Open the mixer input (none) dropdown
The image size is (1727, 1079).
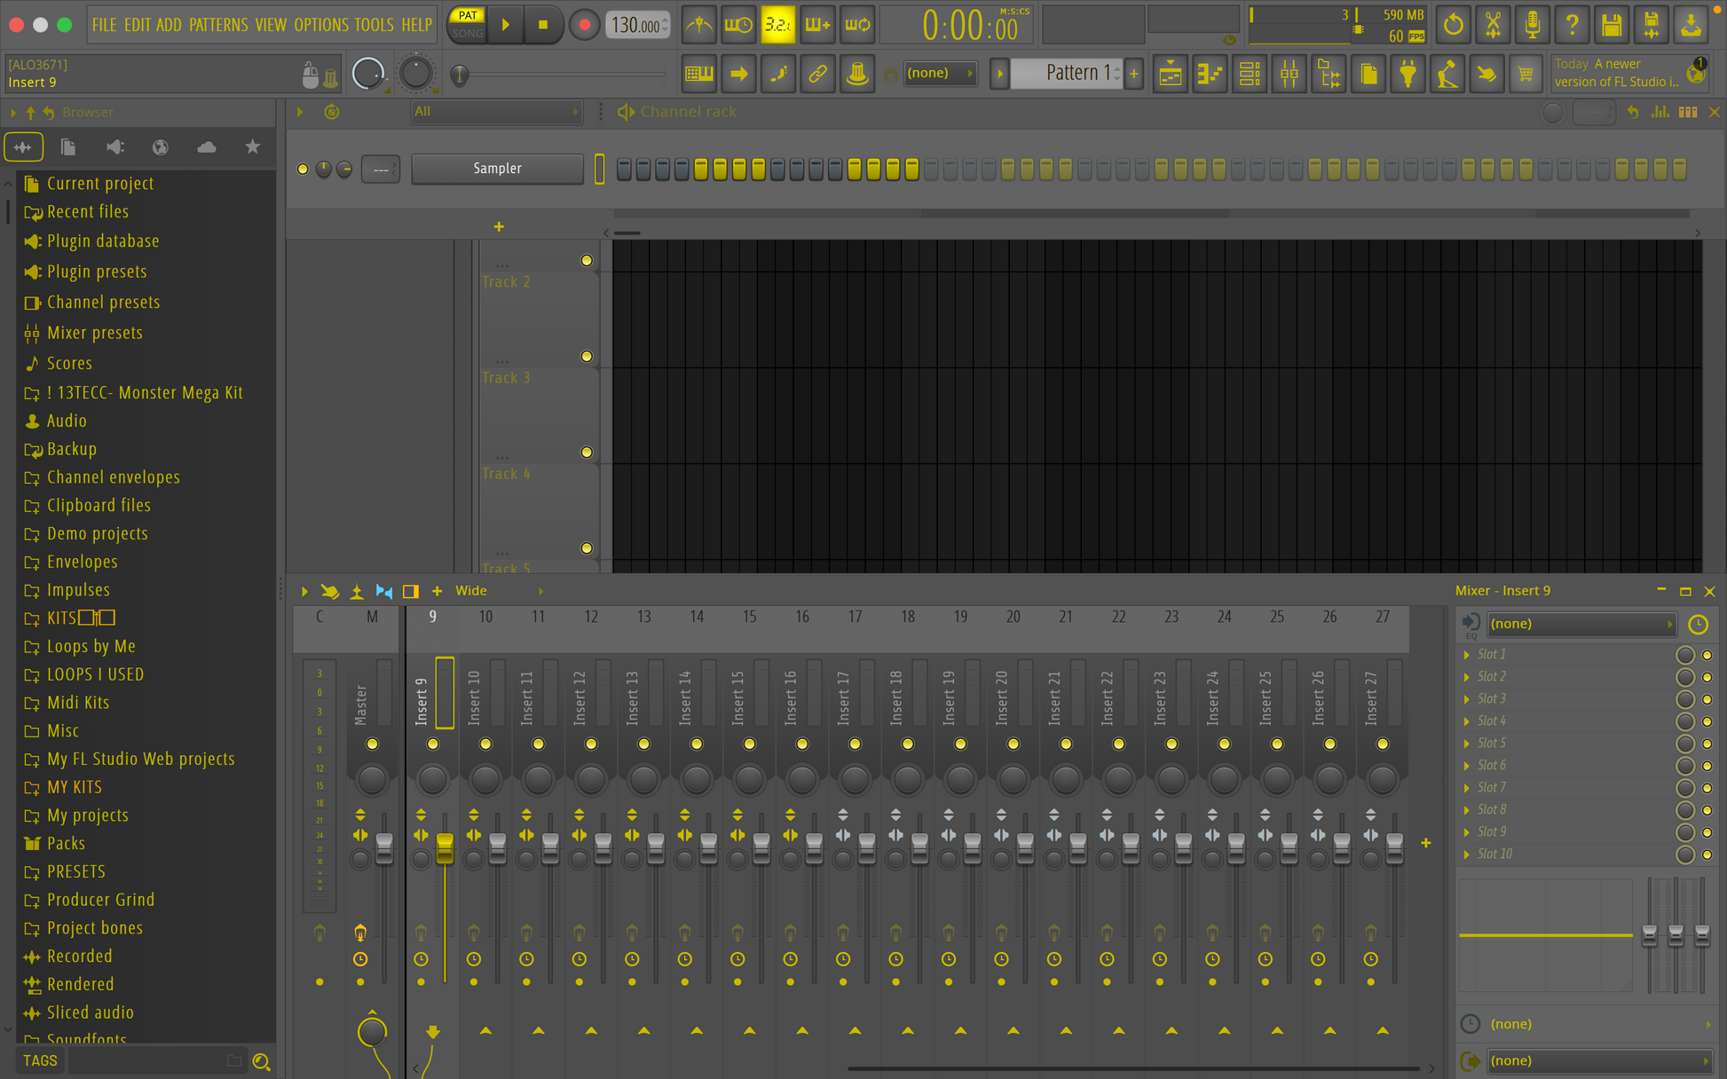pos(1581,624)
